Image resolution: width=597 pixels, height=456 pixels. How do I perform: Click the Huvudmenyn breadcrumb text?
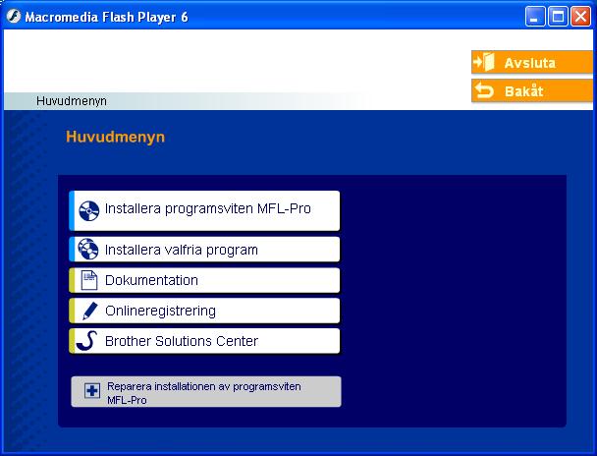[x=72, y=101]
